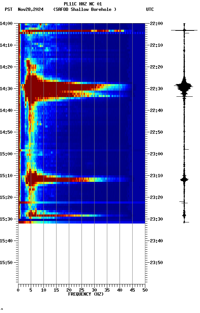The height and width of the screenshot is (313, 200).
Task: Click the 14:50 PST time label
Action: [x=6, y=132]
